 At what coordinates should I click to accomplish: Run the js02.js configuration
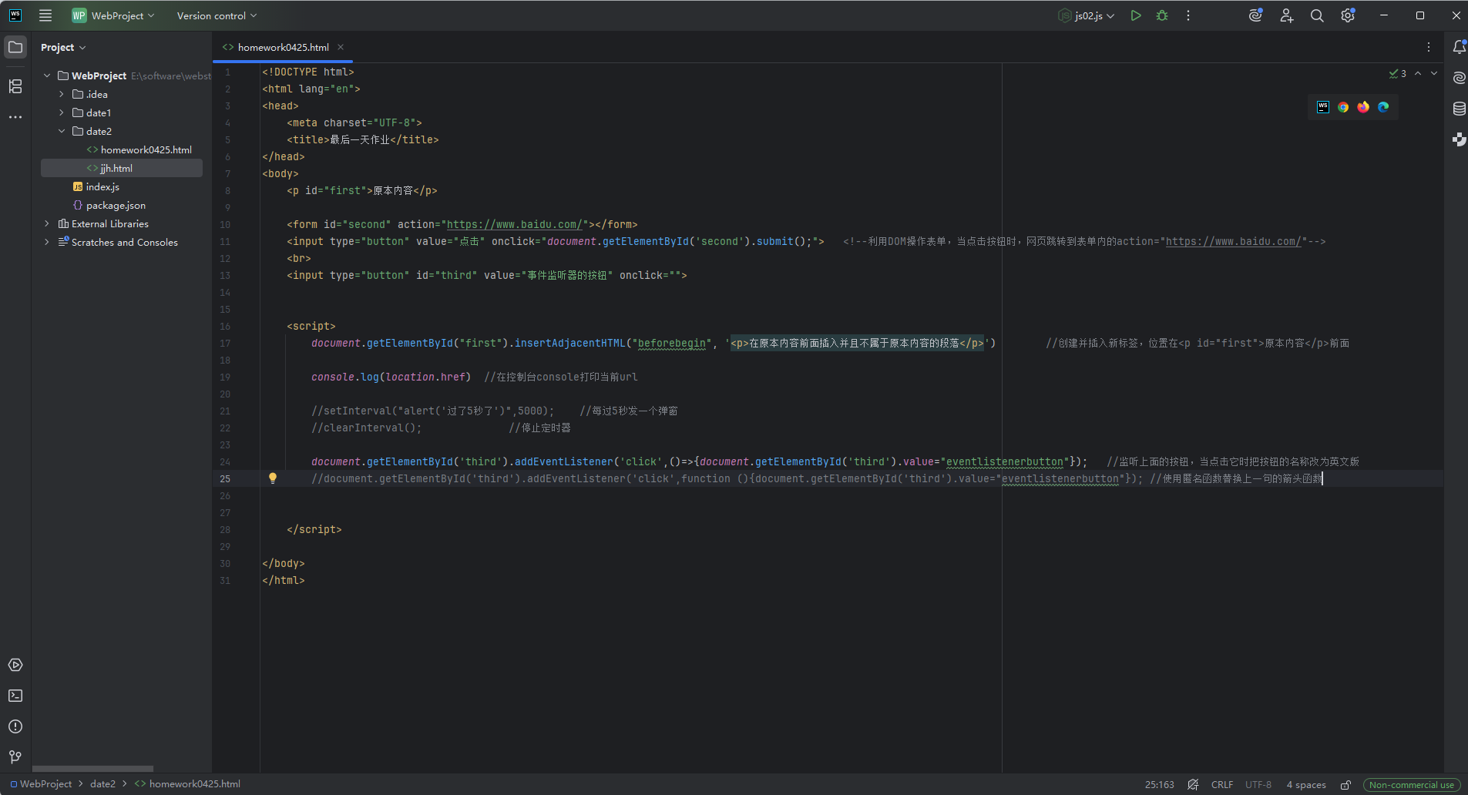tap(1135, 15)
